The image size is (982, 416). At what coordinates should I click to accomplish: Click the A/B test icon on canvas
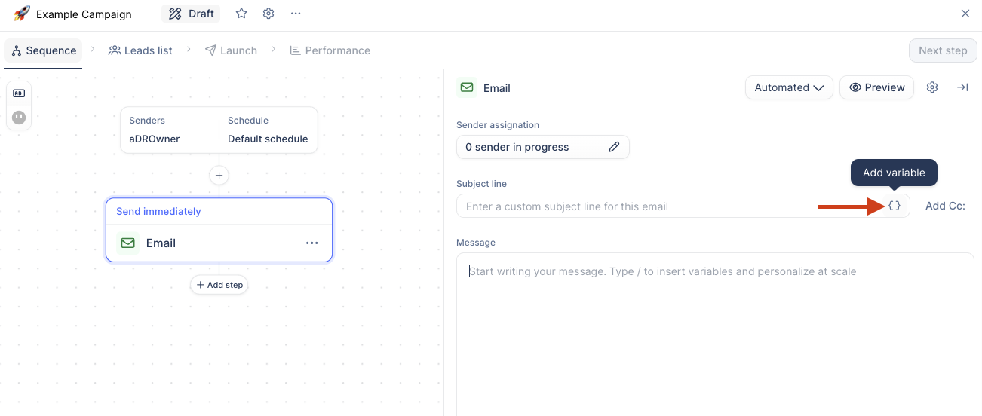pyautogui.click(x=19, y=93)
